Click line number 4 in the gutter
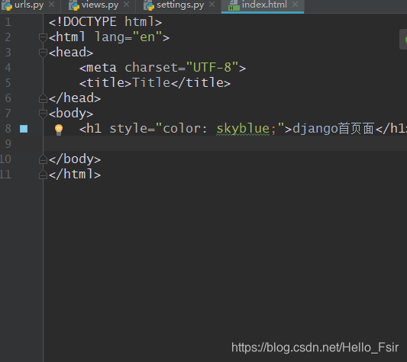 coord(8,68)
